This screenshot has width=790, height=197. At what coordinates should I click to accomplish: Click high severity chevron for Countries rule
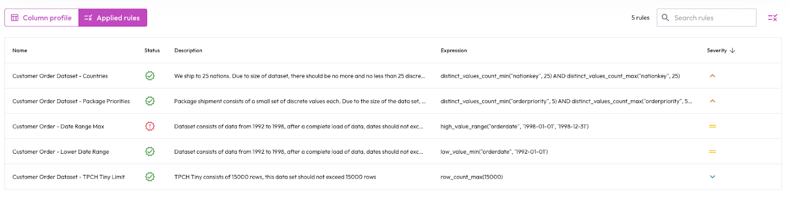click(712, 76)
